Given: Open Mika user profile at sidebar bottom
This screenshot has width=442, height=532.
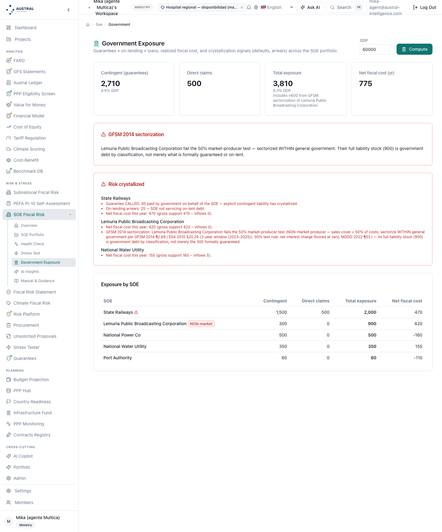Looking at the screenshot, I should coord(39,521).
